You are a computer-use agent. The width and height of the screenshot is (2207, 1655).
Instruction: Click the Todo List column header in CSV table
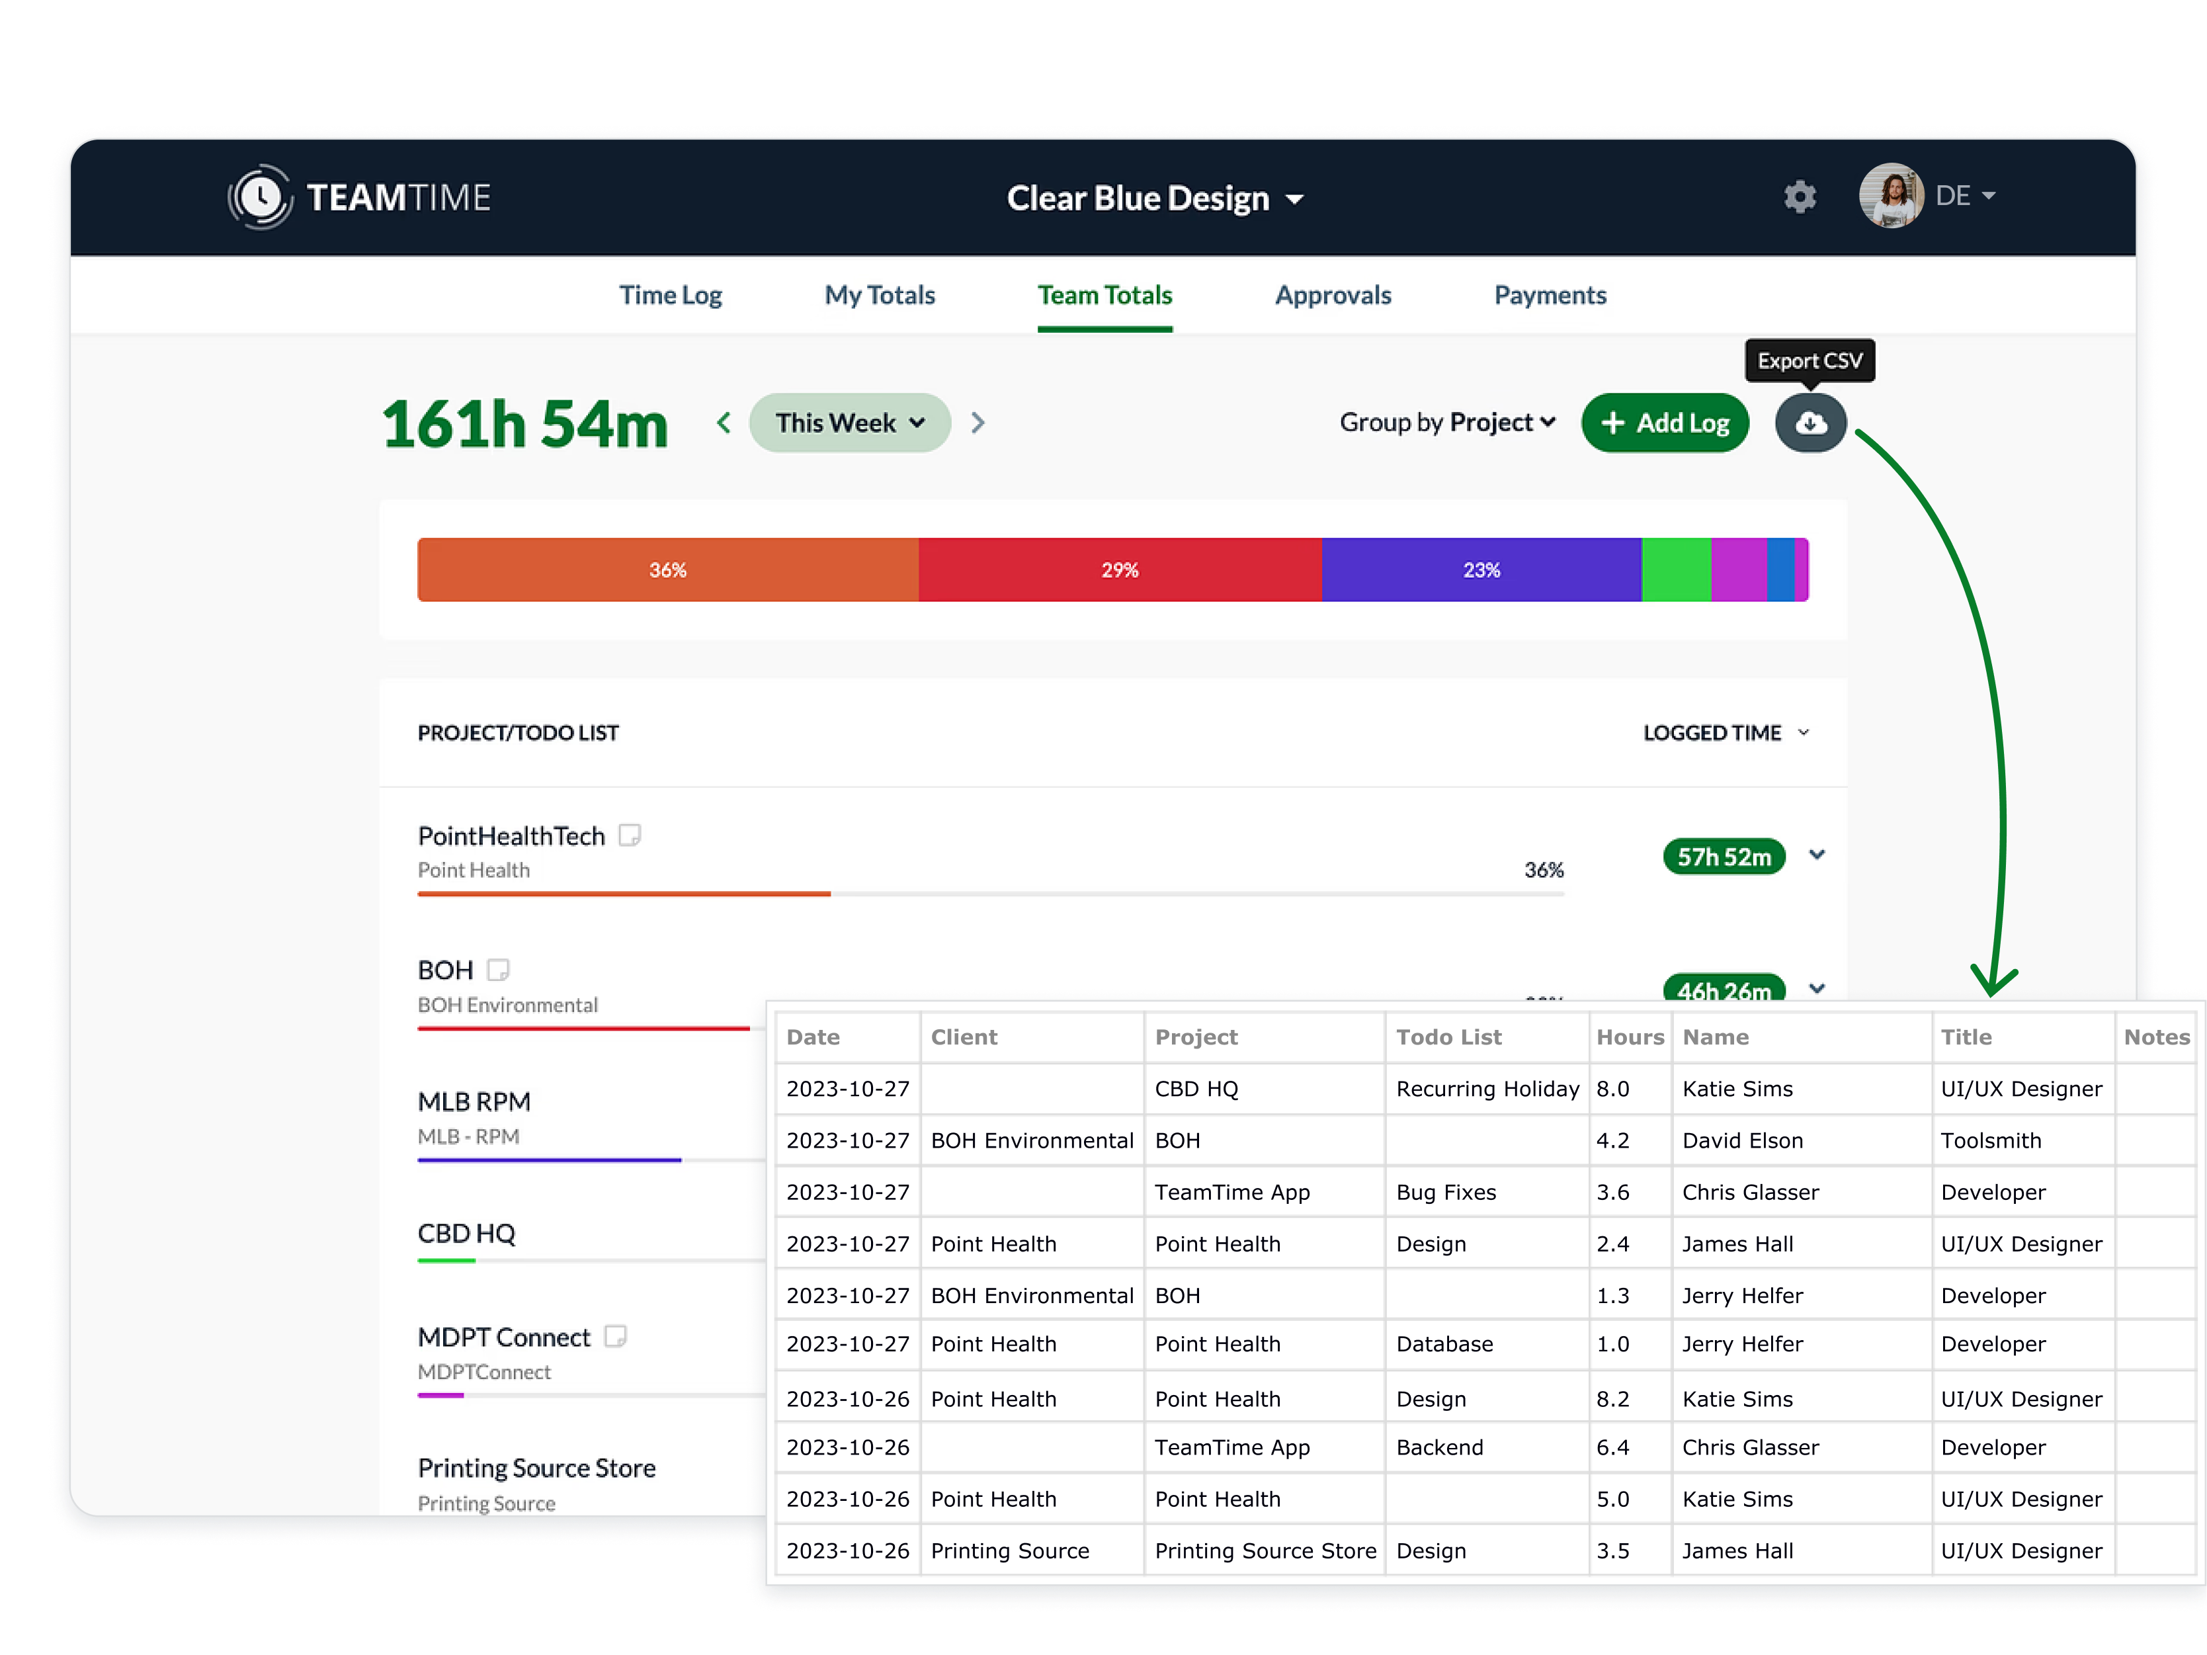[x=1448, y=1037]
